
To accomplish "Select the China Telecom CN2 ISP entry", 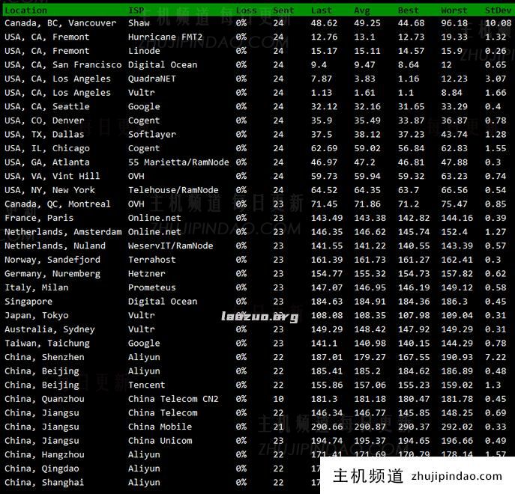I will pyautogui.click(x=173, y=399).
